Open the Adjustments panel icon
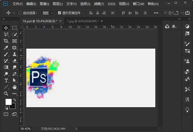 tap(187, 26)
